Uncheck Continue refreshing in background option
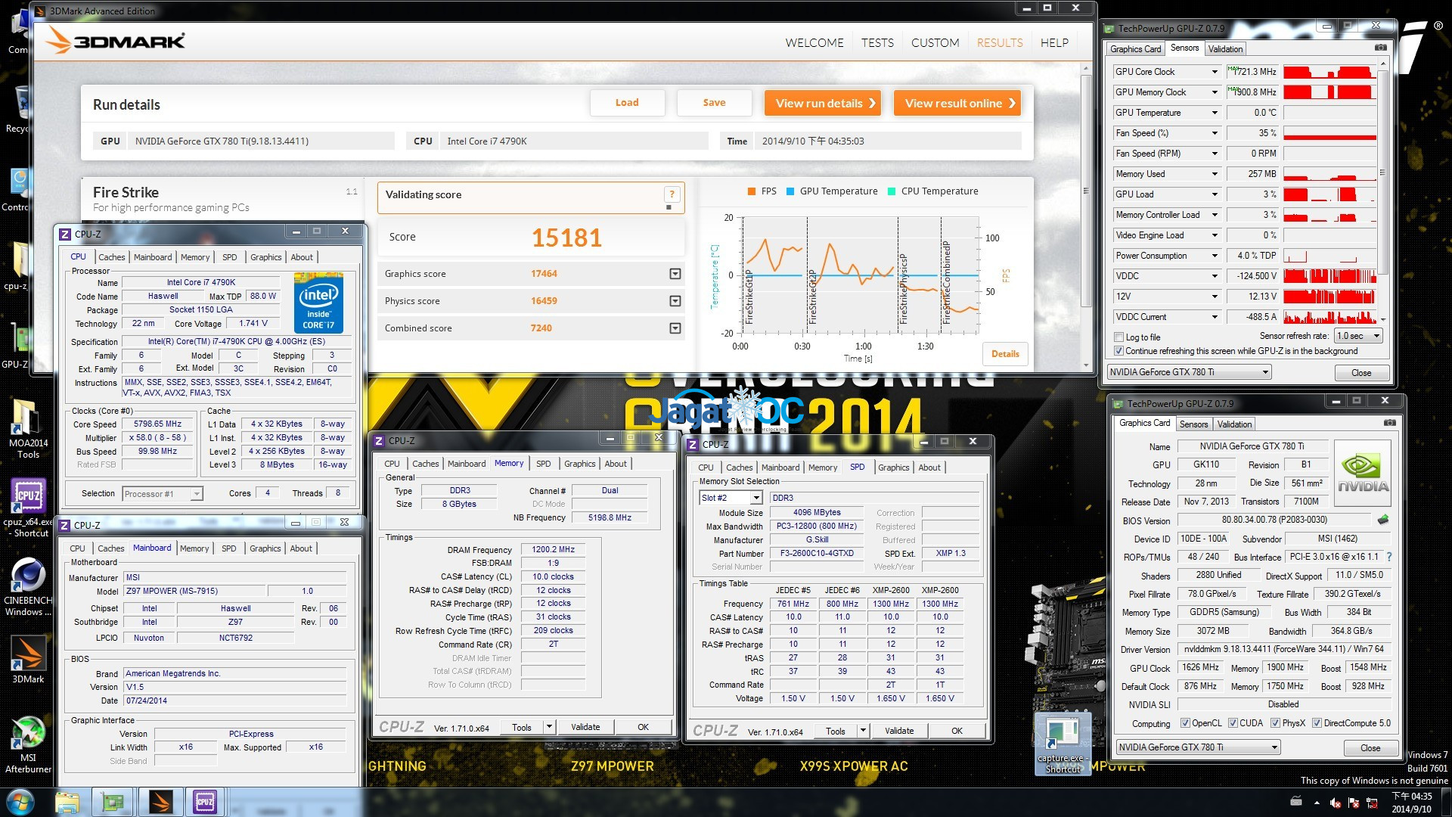 point(1119,351)
